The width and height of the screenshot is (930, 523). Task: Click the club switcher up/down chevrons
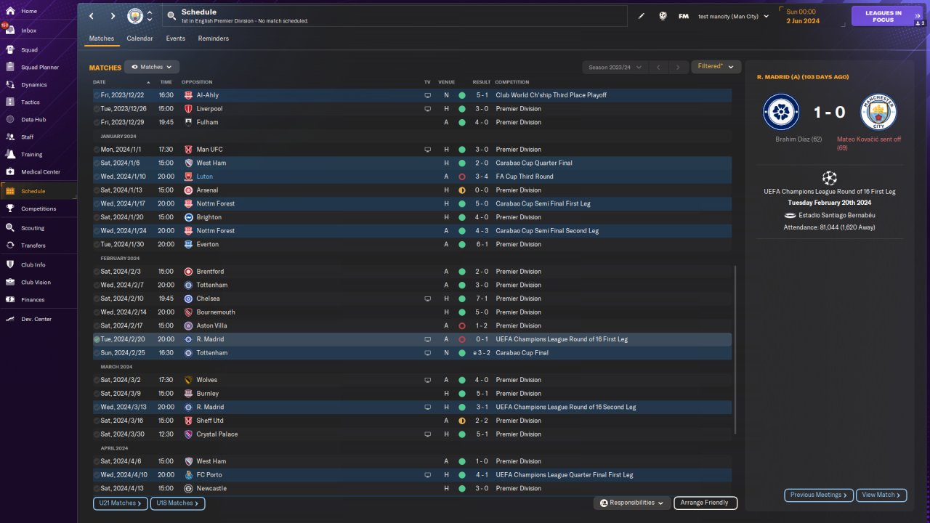click(x=150, y=16)
